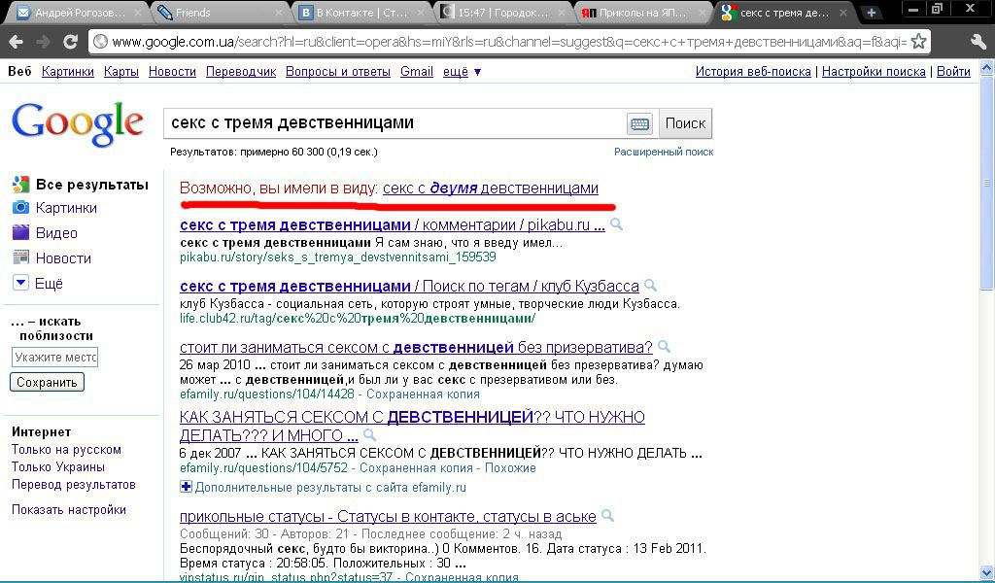Open the on-screen keyboard in the search box
The height and width of the screenshot is (583, 995).
click(x=639, y=123)
